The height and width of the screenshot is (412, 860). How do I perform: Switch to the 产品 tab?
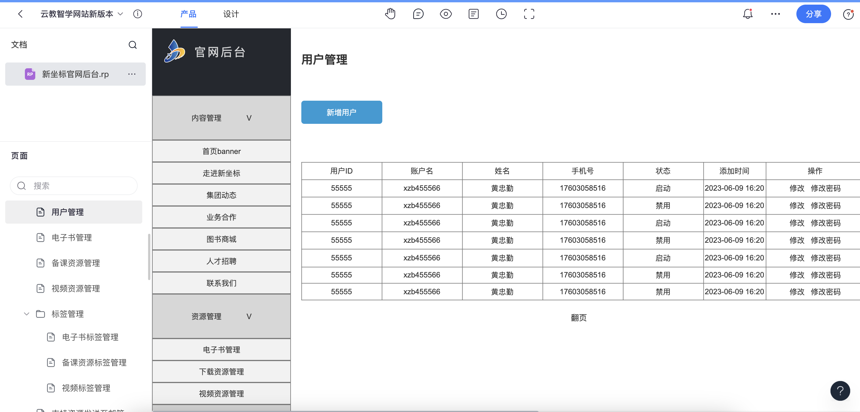tap(189, 14)
